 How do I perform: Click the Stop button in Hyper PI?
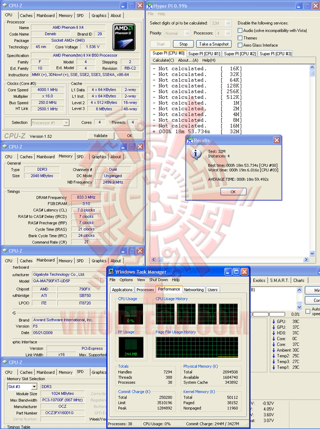pos(184,44)
